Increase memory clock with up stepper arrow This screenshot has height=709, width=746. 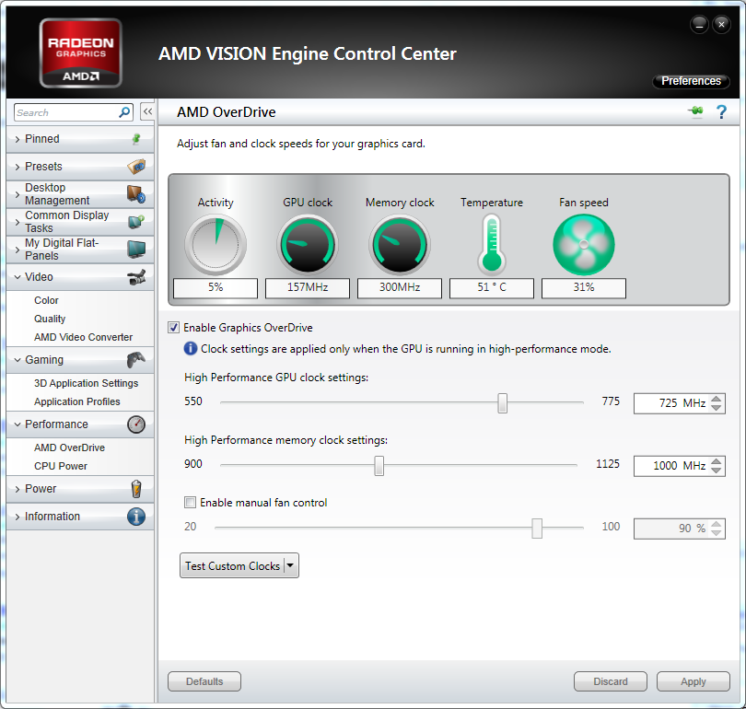pos(716,460)
